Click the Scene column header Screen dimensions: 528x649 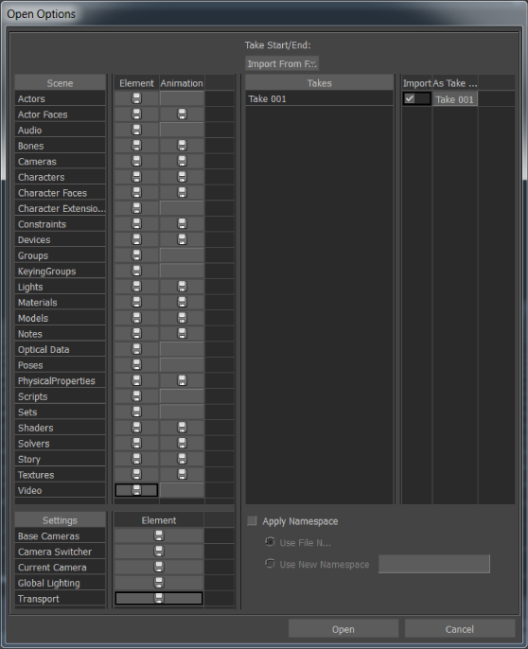[x=60, y=83]
